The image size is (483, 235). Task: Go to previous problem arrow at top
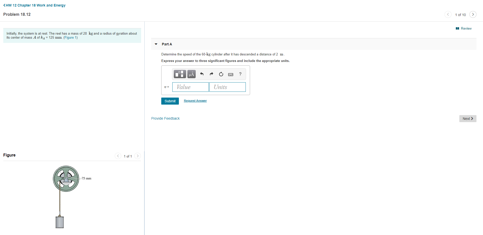(x=448, y=15)
